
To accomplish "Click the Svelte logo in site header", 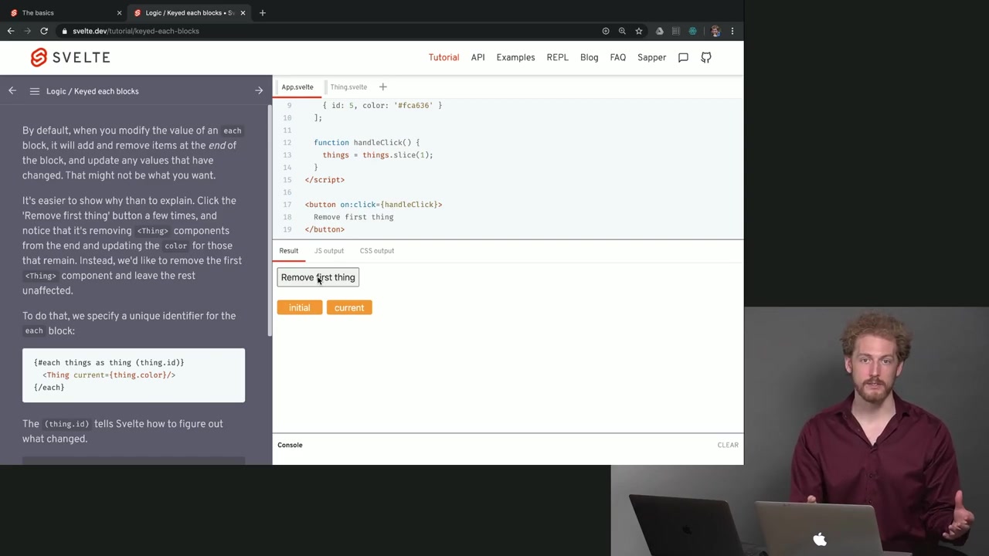I will 70,57.
